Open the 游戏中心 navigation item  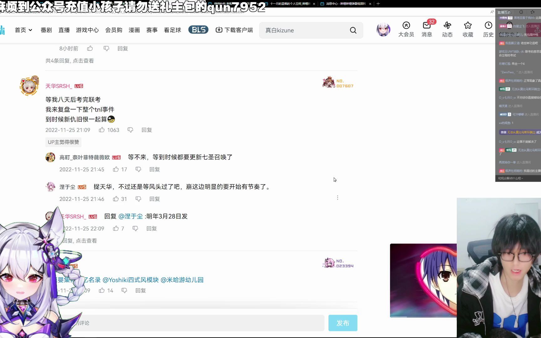87,30
